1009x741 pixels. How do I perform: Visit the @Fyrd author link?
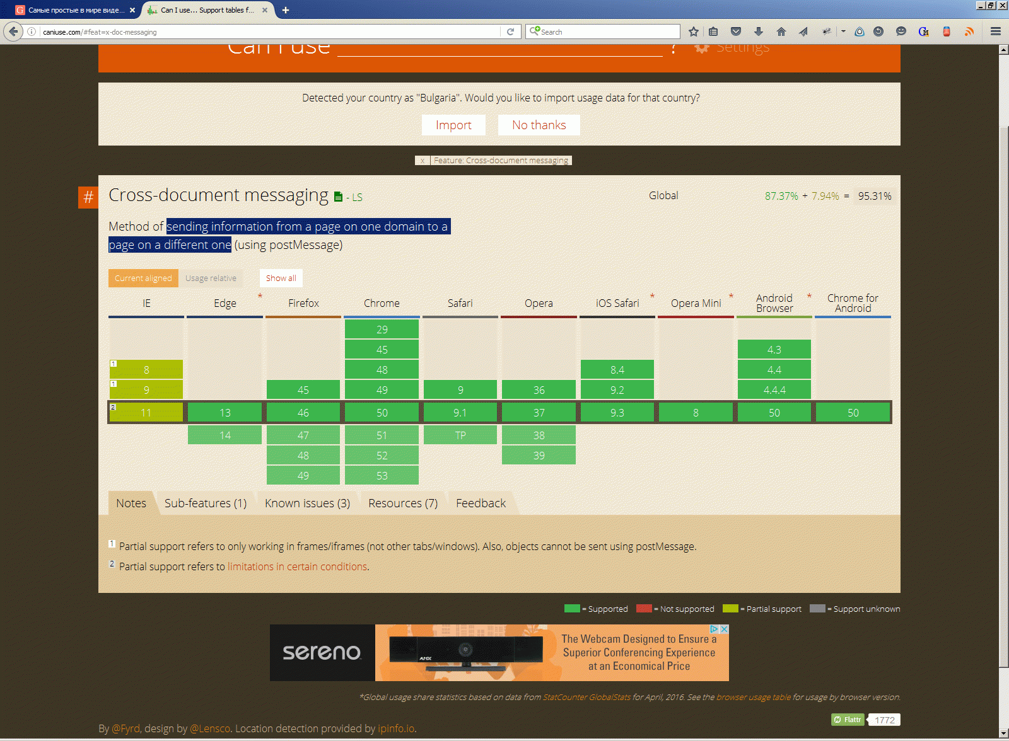pyautogui.click(x=126, y=728)
